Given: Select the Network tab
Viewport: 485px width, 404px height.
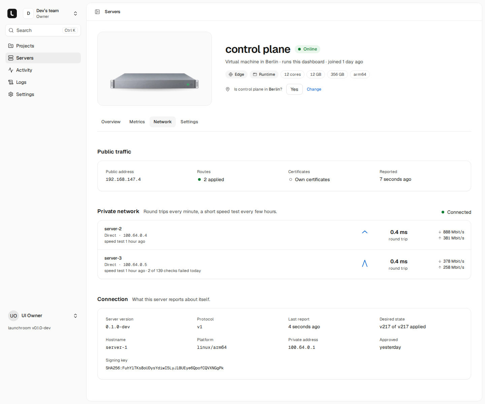Looking at the screenshot, I should click(163, 122).
